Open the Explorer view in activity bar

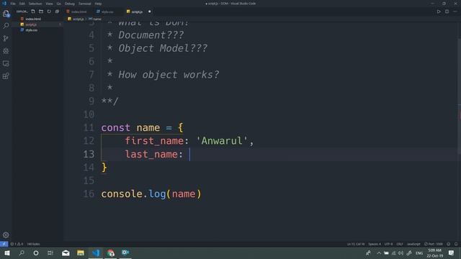click(6, 14)
